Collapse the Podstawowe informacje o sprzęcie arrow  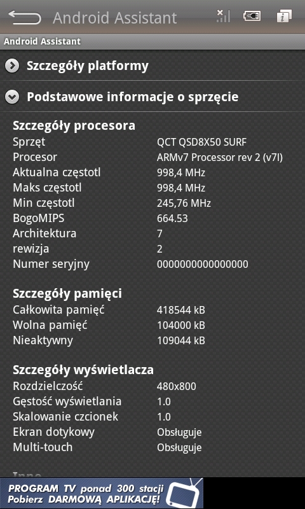click(x=12, y=97)
